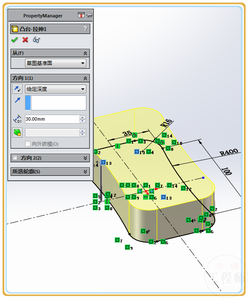Increase depth with the up spinner
This screenshot has width=249, height=299.
tap(83, 117)
